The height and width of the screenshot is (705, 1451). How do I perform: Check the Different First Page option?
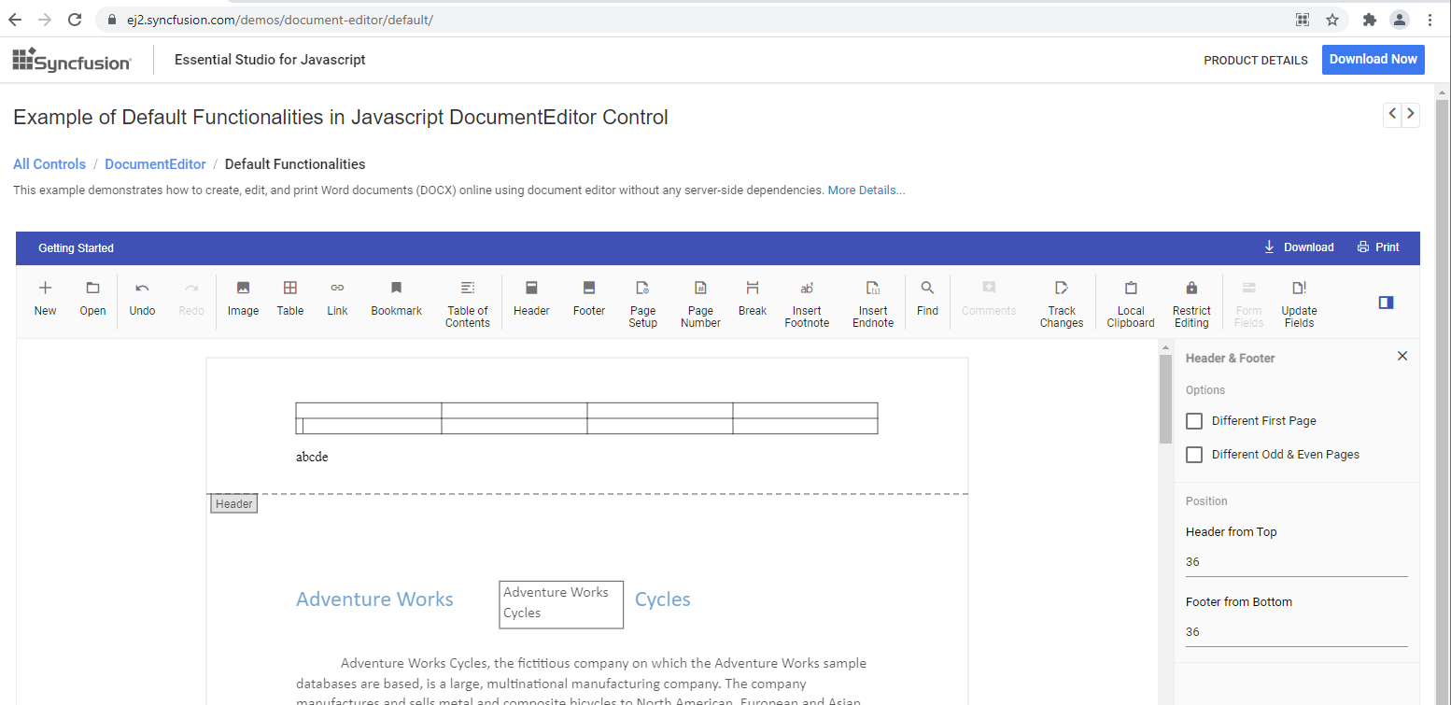[x=1194, y=421]
